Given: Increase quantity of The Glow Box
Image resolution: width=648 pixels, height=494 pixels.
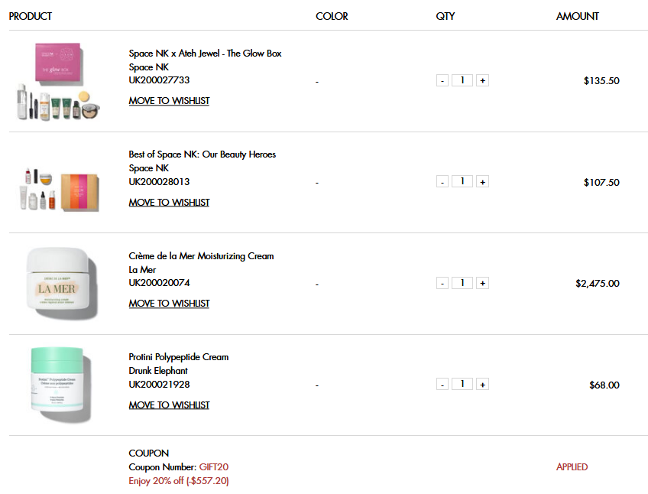Looking at the screenshot, I should 482,80.
